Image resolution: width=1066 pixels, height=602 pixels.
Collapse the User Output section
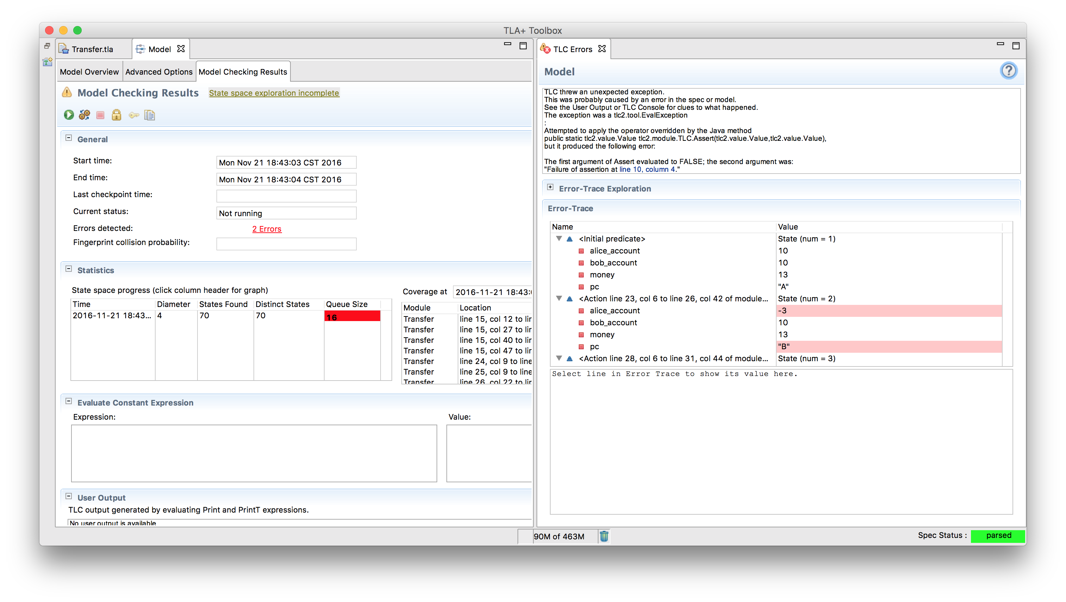(x=69, y=496)
